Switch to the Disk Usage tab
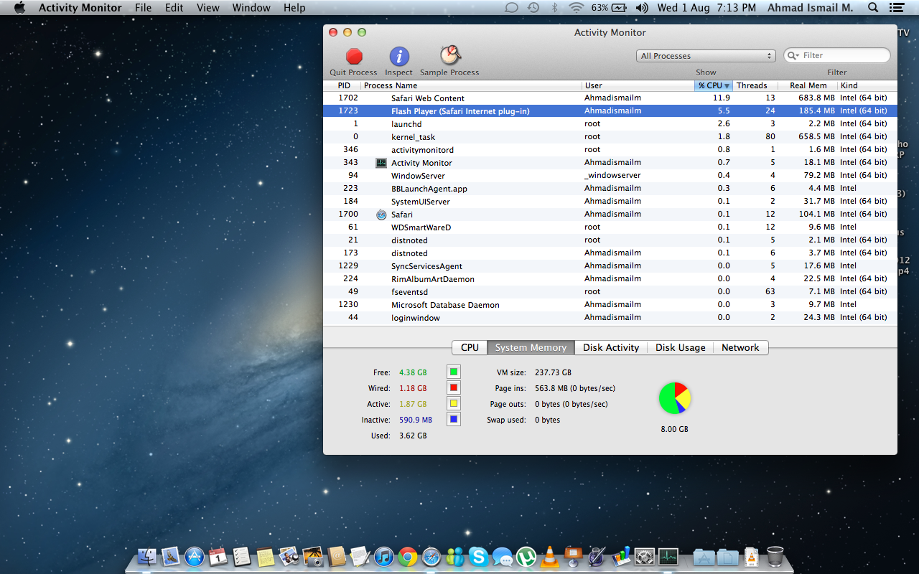The image size is (919, 574). (681, 347)
